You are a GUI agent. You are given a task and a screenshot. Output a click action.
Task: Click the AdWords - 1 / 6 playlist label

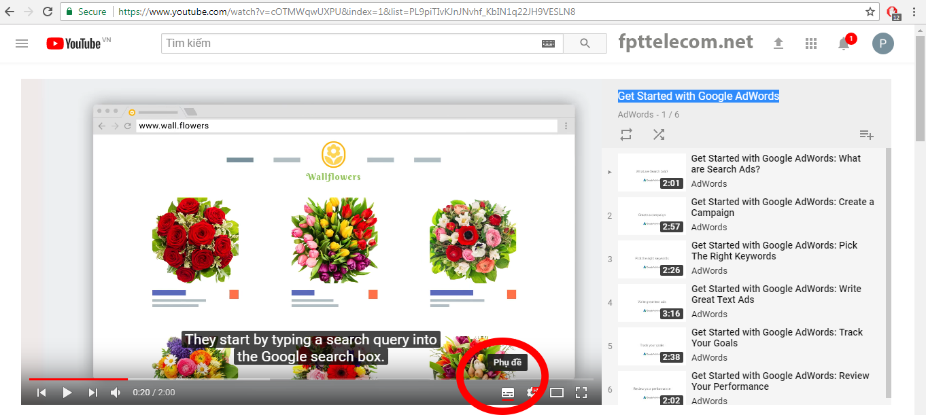pyautogui.click(x=649, y=115)
